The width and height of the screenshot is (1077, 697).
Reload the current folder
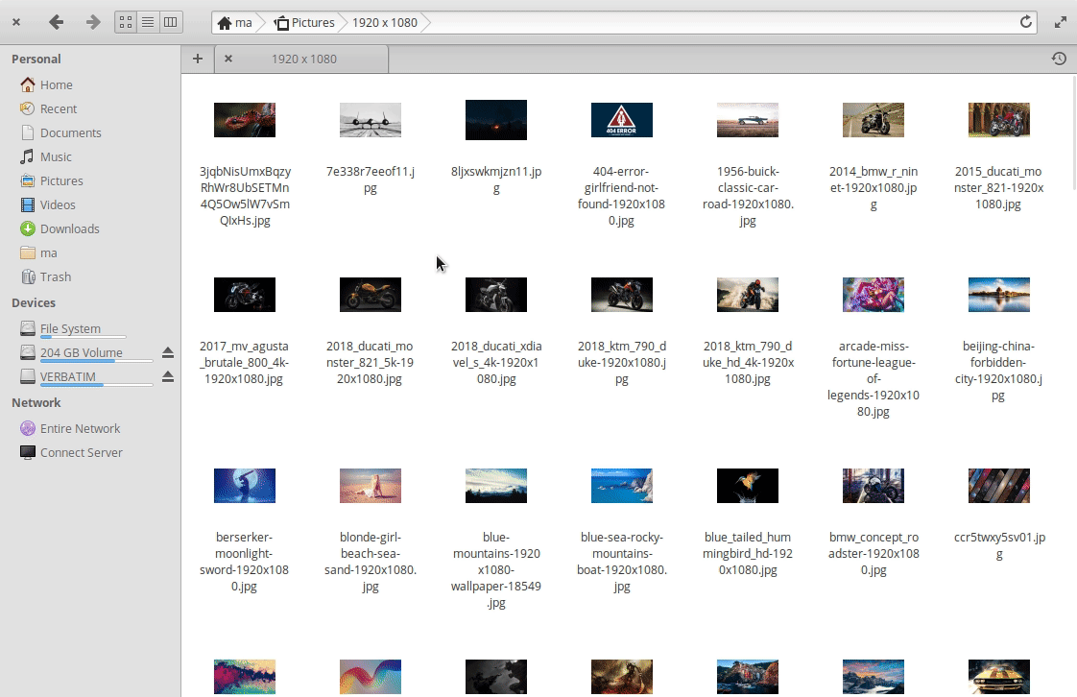pos(1025,22)
